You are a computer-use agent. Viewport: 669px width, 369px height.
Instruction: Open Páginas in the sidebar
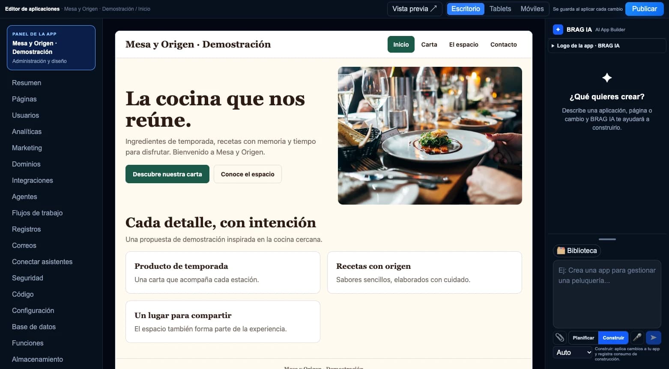point(24,99)
